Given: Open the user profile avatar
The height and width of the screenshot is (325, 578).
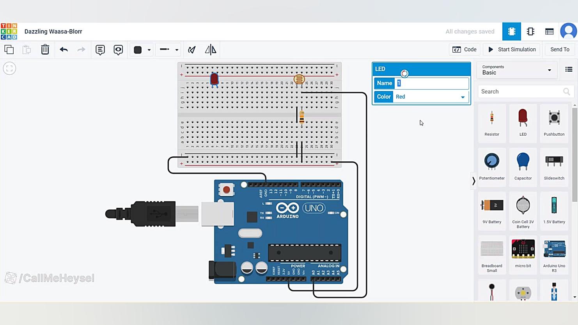Looking at the screenshot, I should pyautogui.click(x=569, y=31).
